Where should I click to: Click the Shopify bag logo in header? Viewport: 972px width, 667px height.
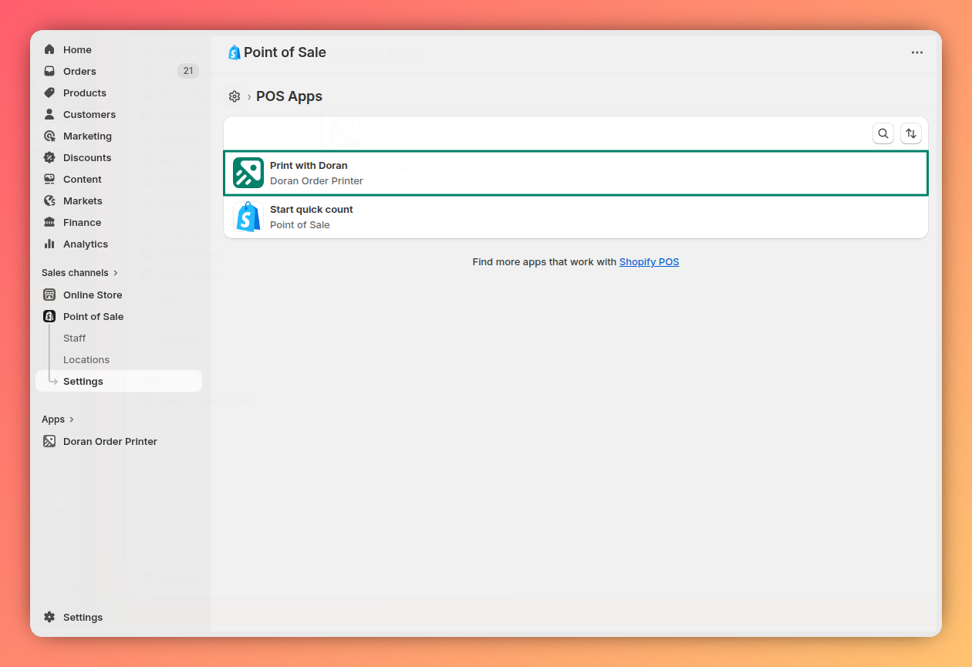(x=235, y=52)
